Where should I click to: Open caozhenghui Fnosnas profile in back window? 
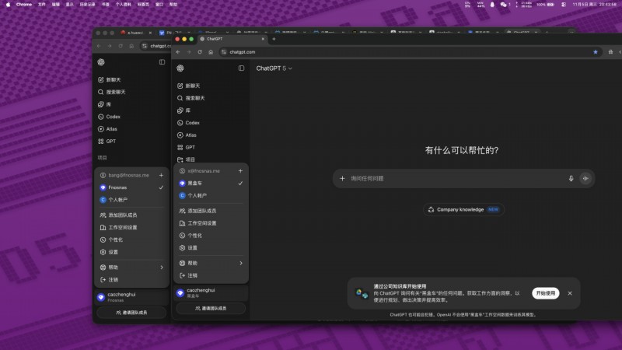(x=131, y=297)
